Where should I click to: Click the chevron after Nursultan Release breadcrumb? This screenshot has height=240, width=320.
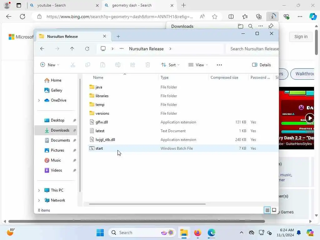pos(170,49)
